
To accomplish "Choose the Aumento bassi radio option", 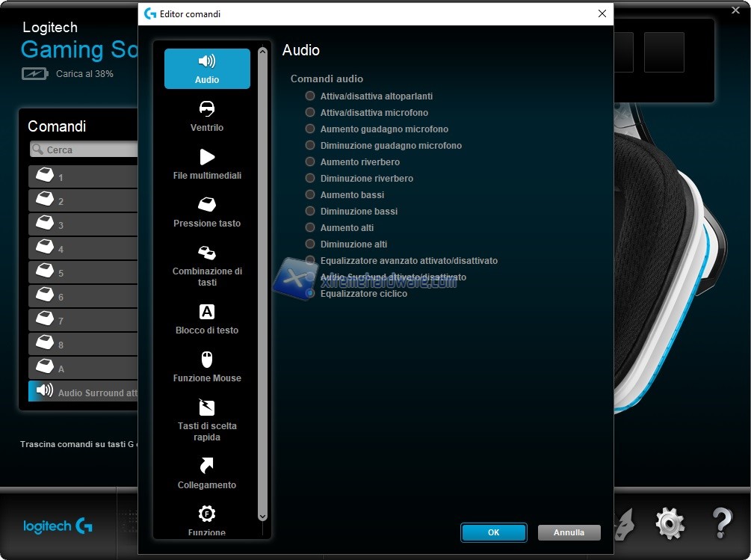I will (310, 194).
